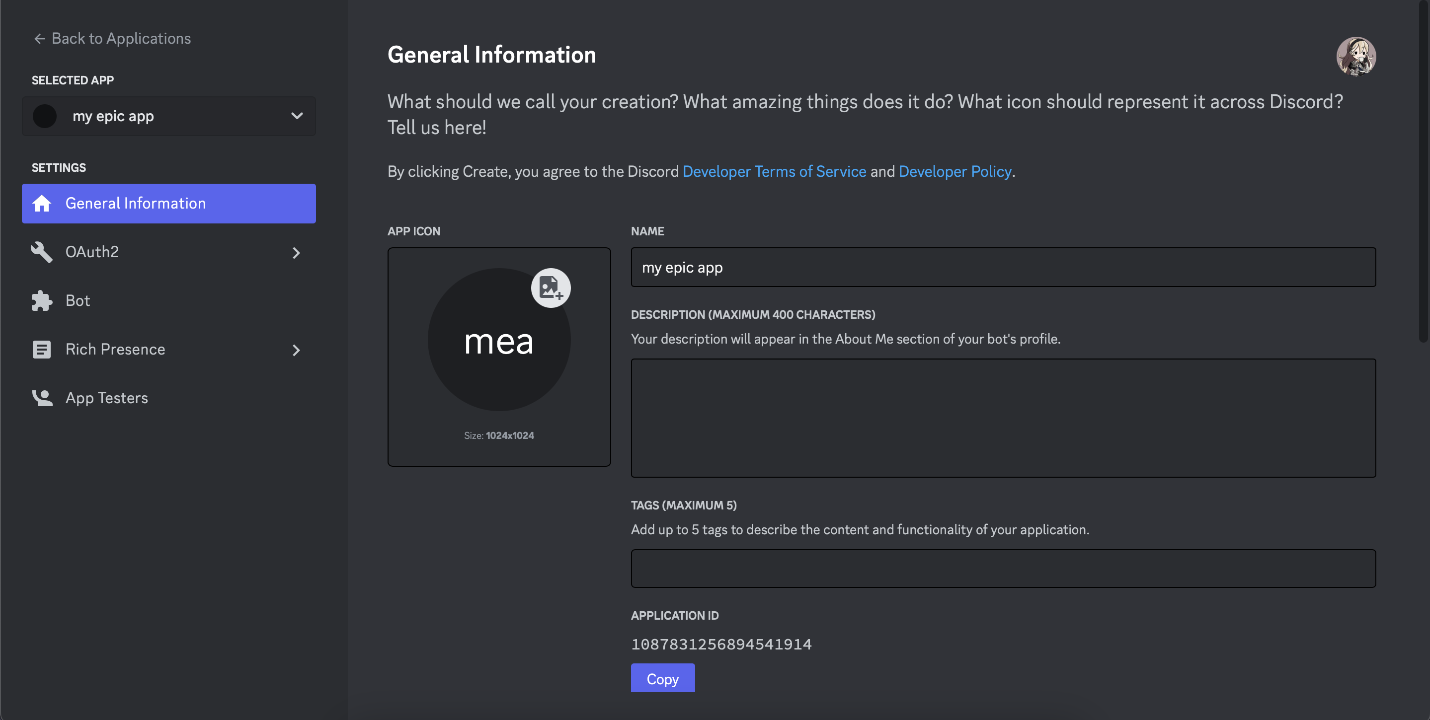Viewport: 1430px width, 720px height.
Task: Click the General Information home icon
Action: click(42, 204)
